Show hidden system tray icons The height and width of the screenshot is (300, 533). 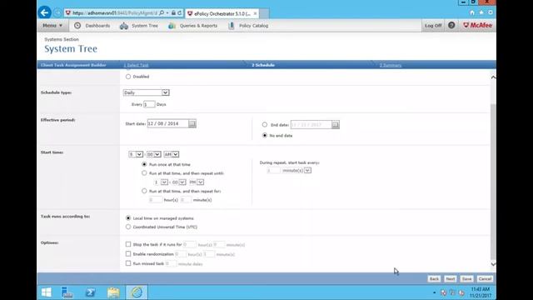point(434,292)
